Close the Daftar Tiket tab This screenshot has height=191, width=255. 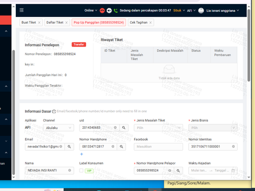click(66, 22)
